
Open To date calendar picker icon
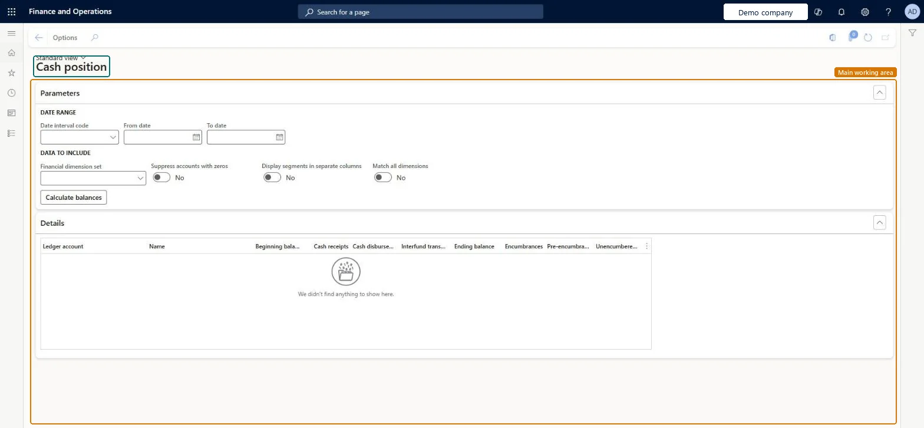[x=279, y=137]
